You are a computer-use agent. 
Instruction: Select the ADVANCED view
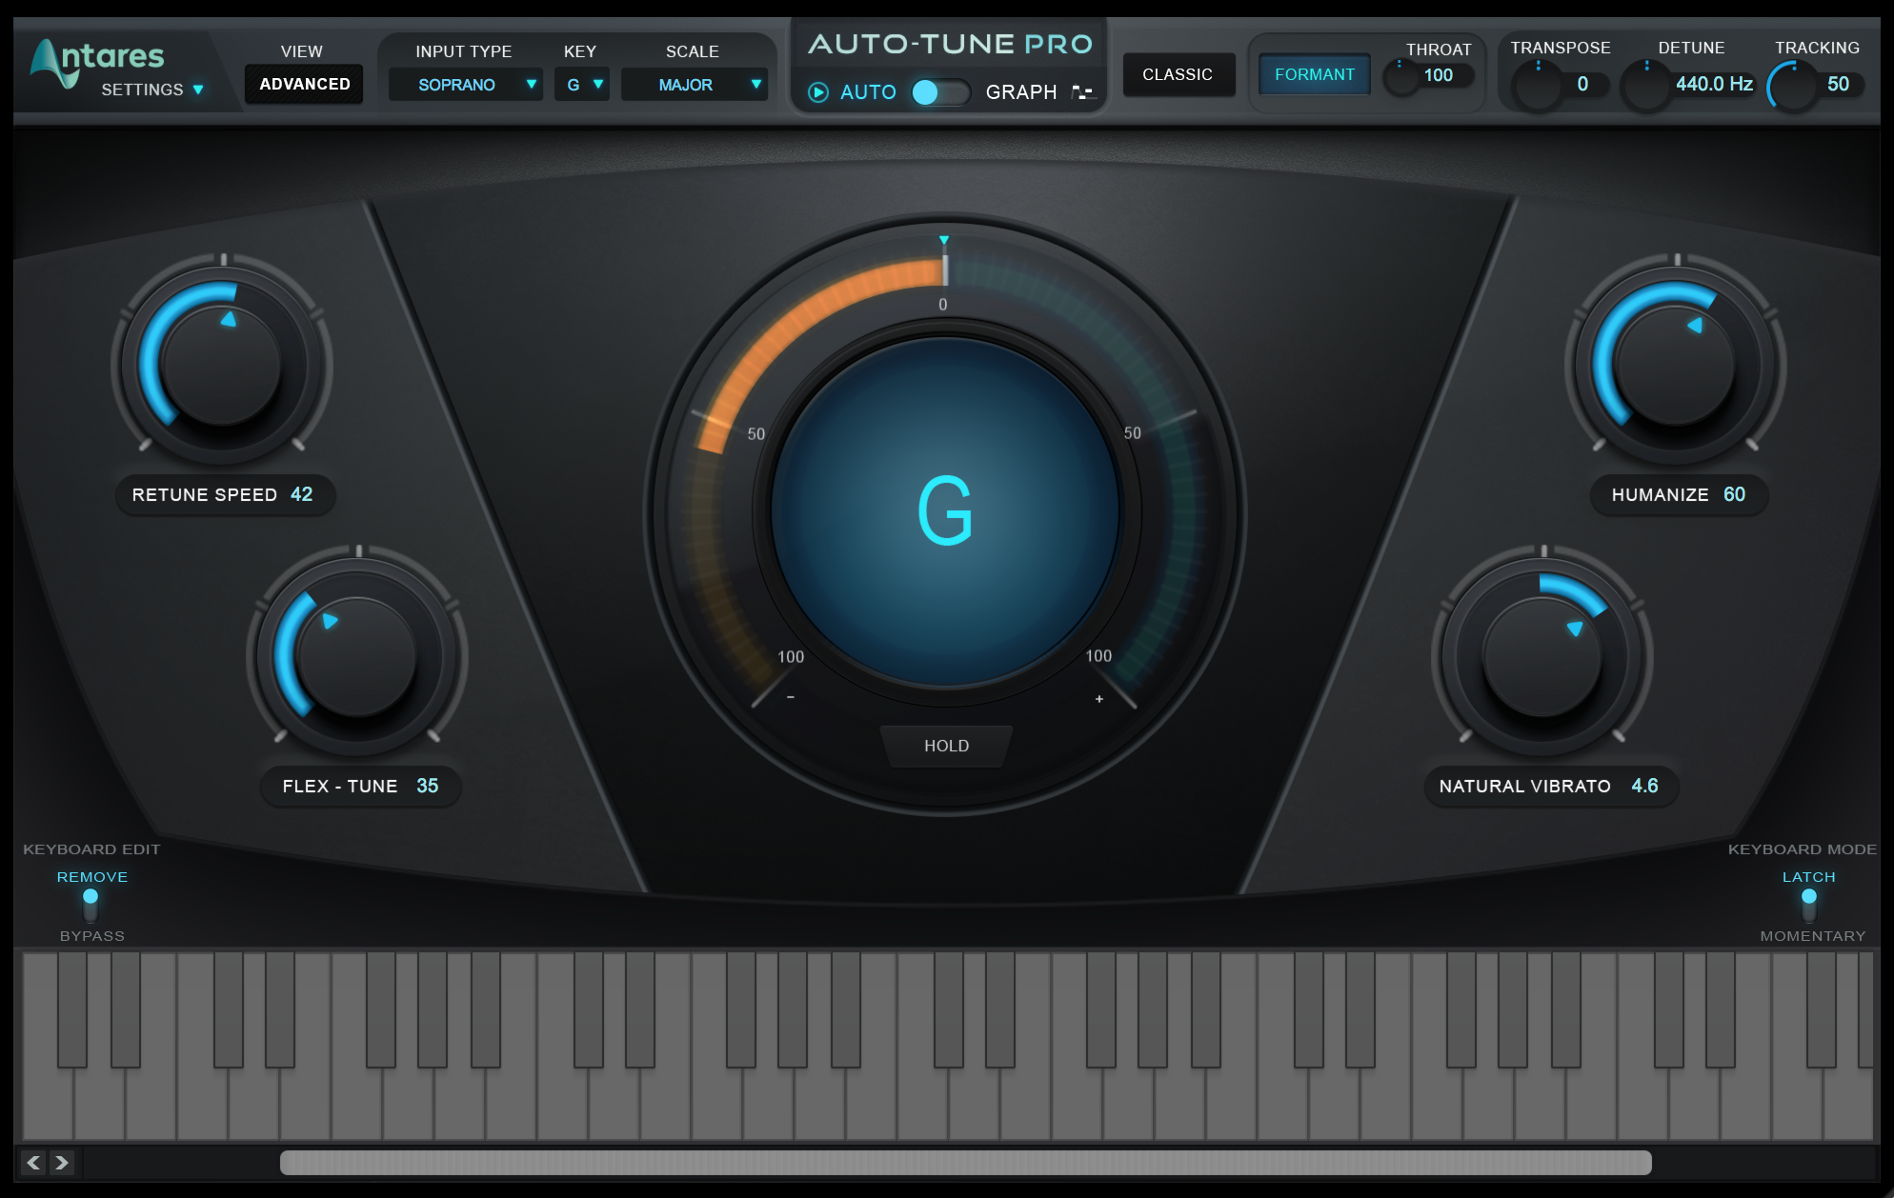tap(303, 84)
